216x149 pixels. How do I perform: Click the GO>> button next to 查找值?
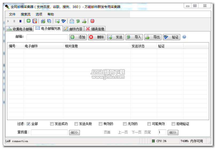pos(74,133)
